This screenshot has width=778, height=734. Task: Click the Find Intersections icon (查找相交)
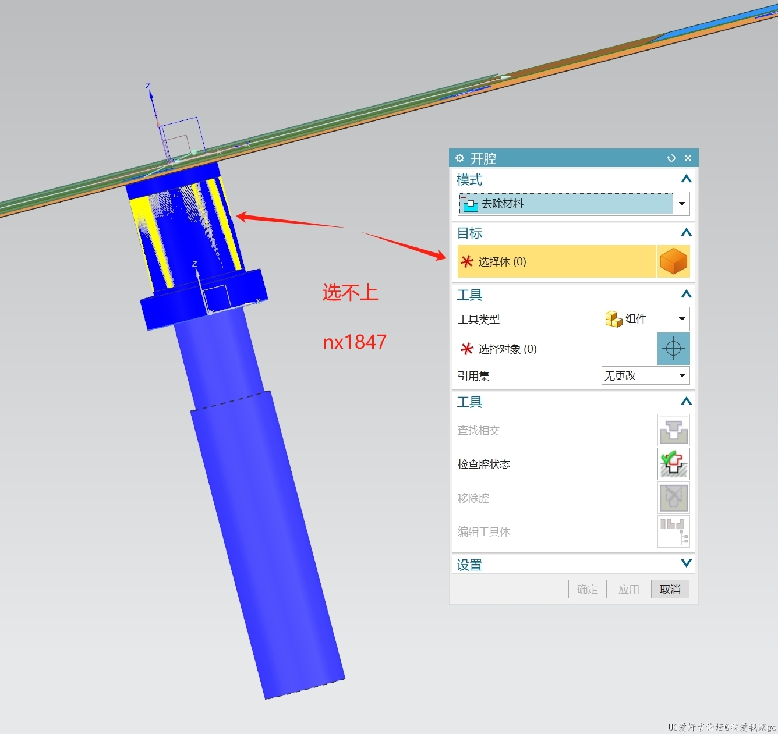(x=674, y=430)
